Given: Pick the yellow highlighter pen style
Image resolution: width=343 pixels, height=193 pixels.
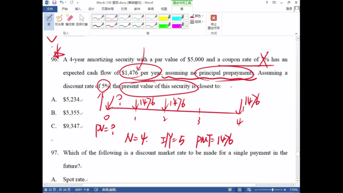Looking at the screenshot, I should click(165, 18).
